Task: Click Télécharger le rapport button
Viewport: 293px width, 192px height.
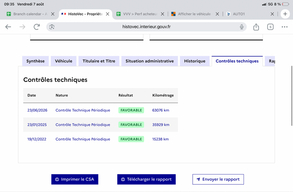Action: coord(146,179)
